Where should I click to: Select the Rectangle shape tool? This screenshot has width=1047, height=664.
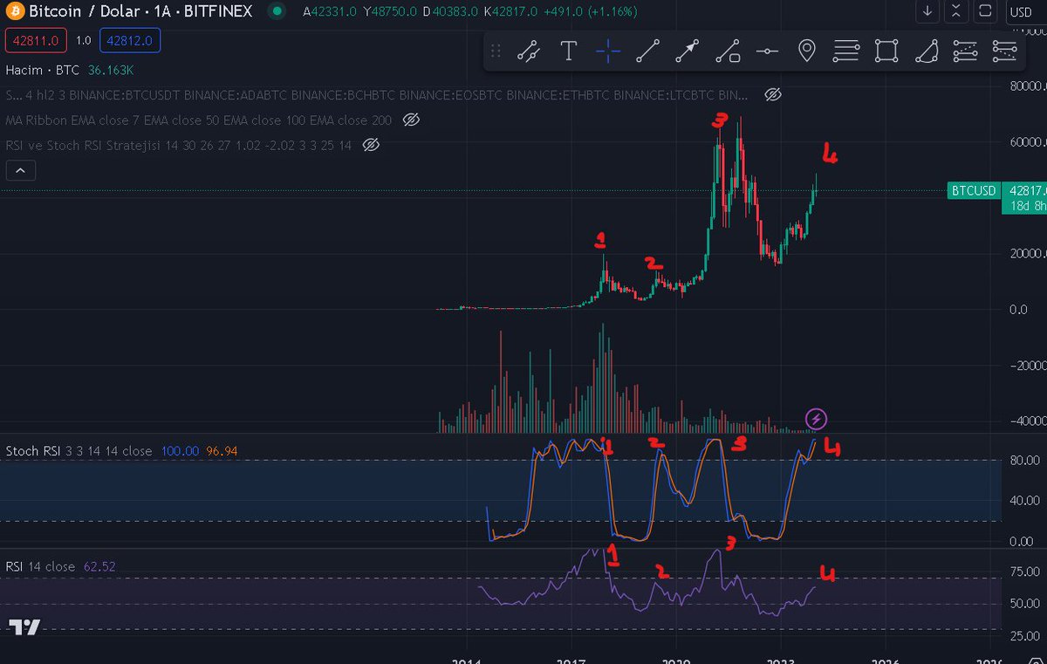(x=886, y=52)
